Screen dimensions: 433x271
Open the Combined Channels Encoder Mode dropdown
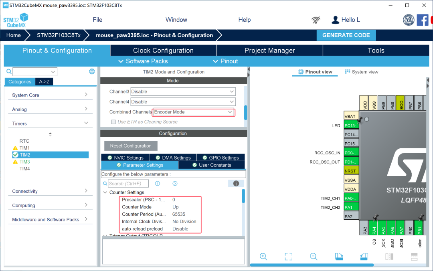(x=194, y=112)
